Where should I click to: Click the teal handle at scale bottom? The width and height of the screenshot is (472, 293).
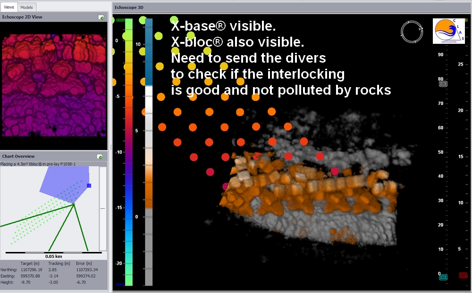(443, 277)
